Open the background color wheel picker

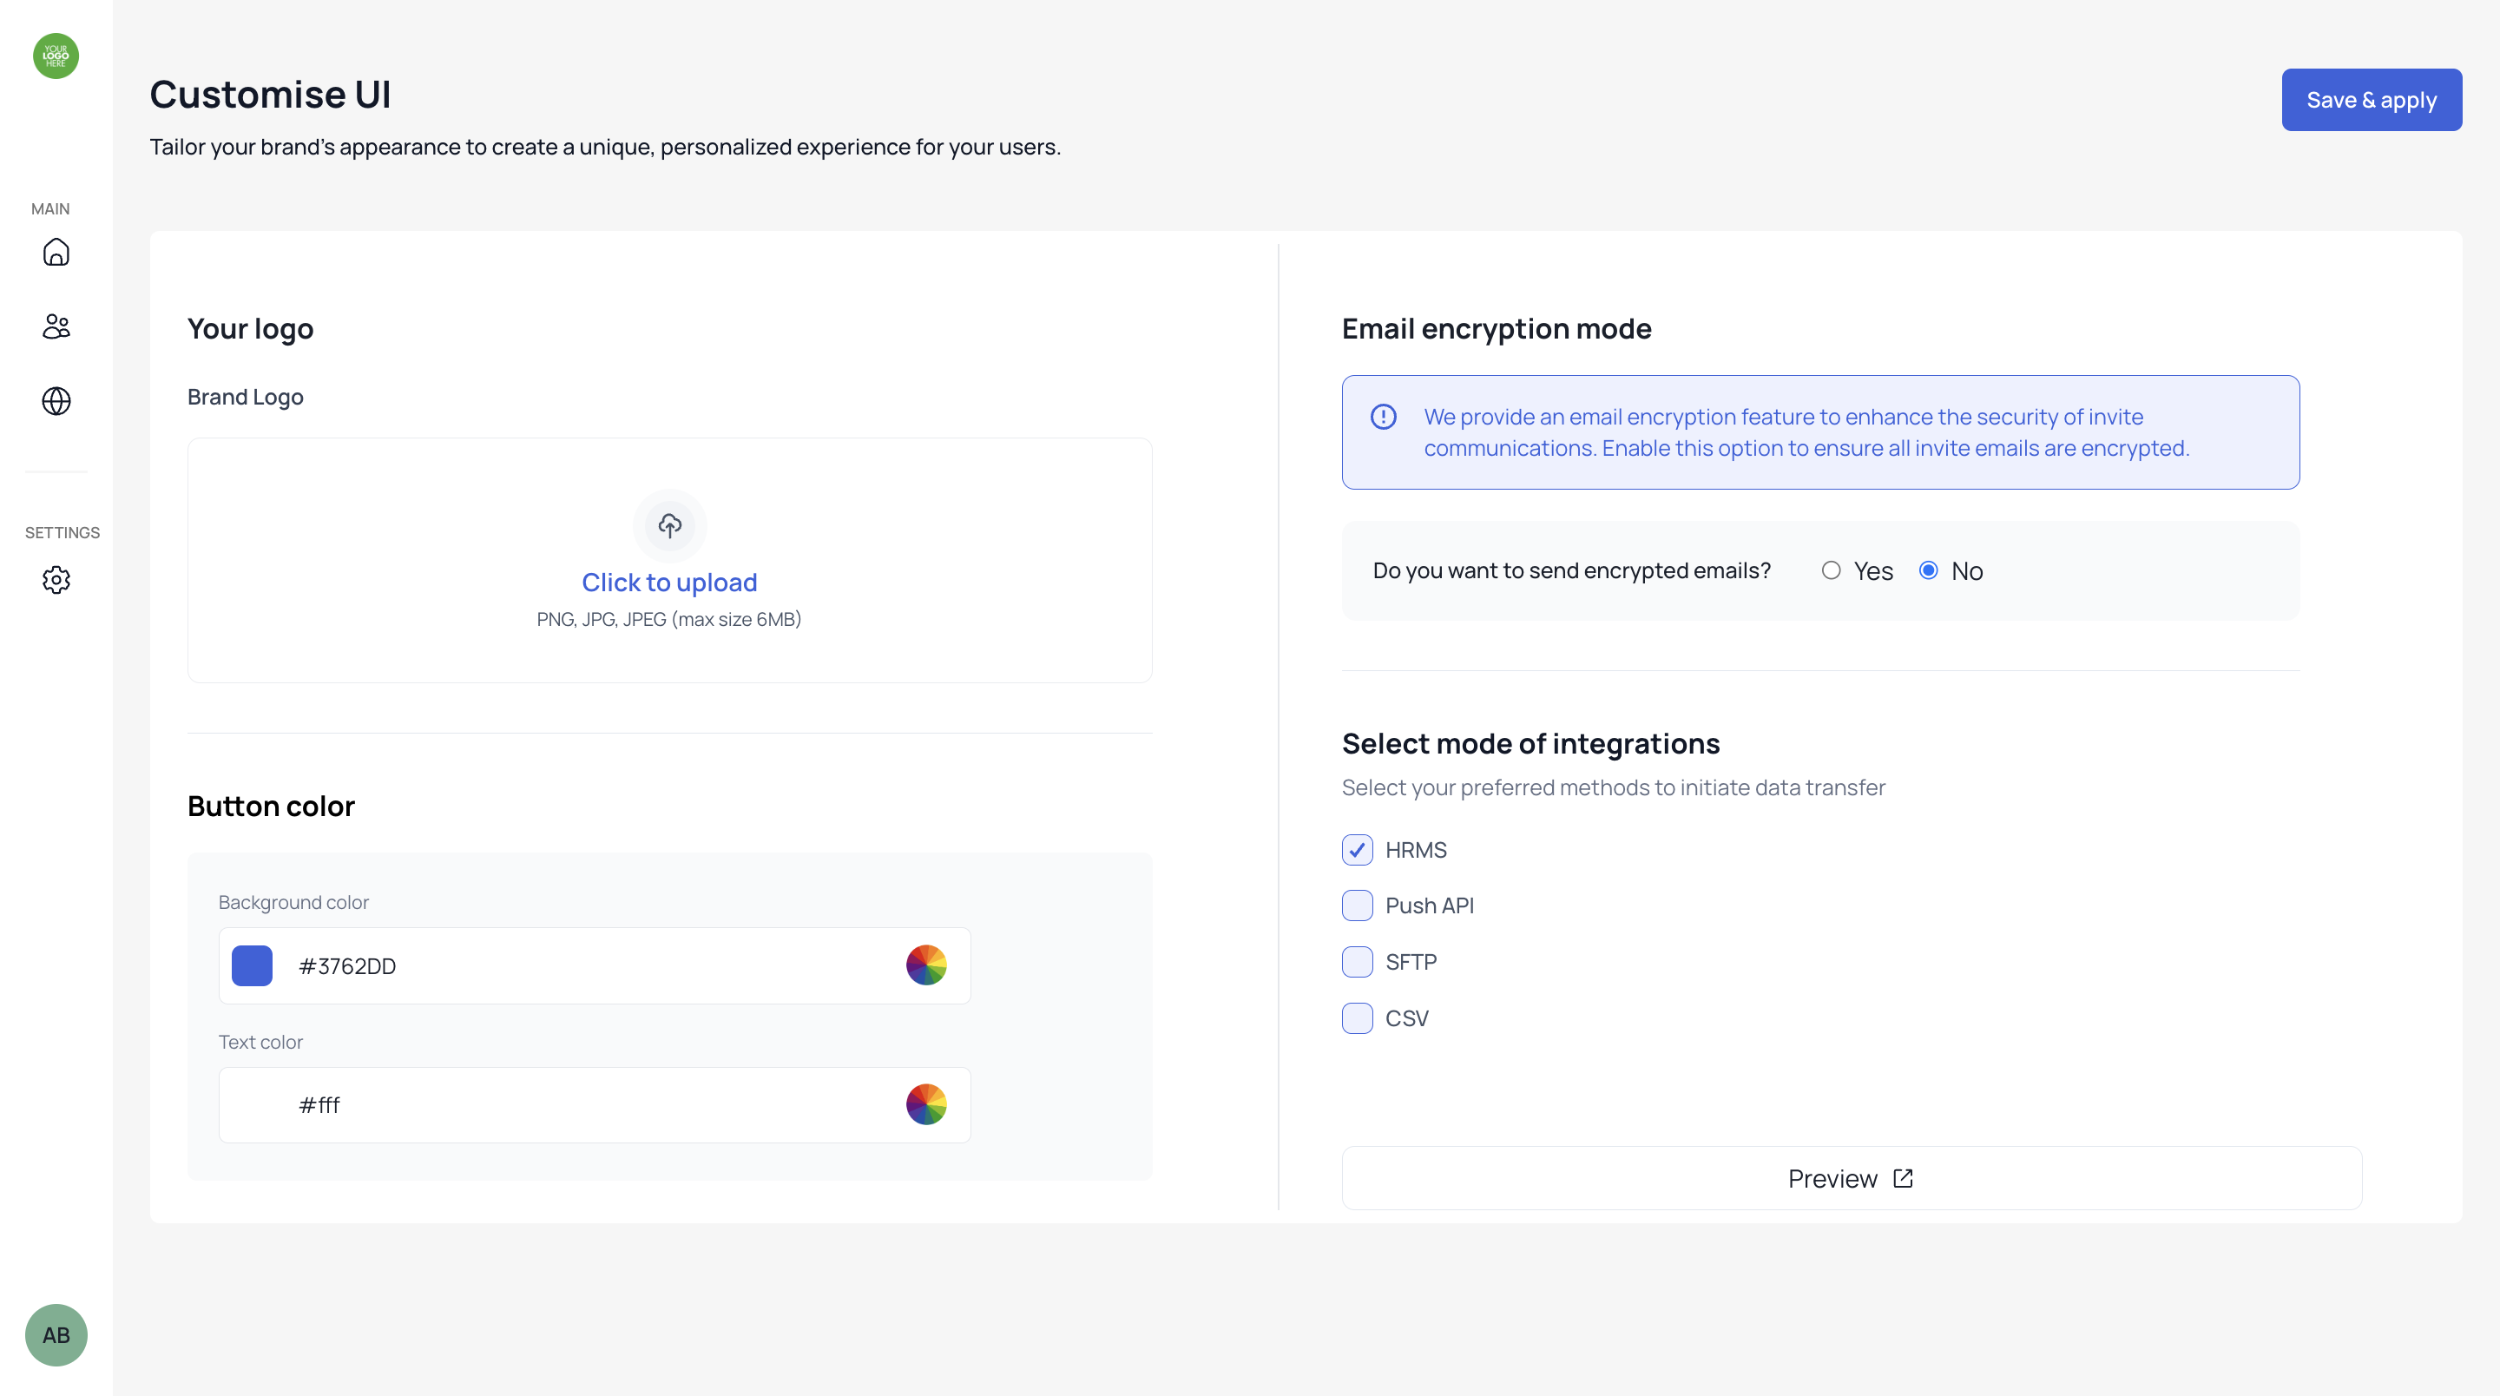(x=926, y=965)
